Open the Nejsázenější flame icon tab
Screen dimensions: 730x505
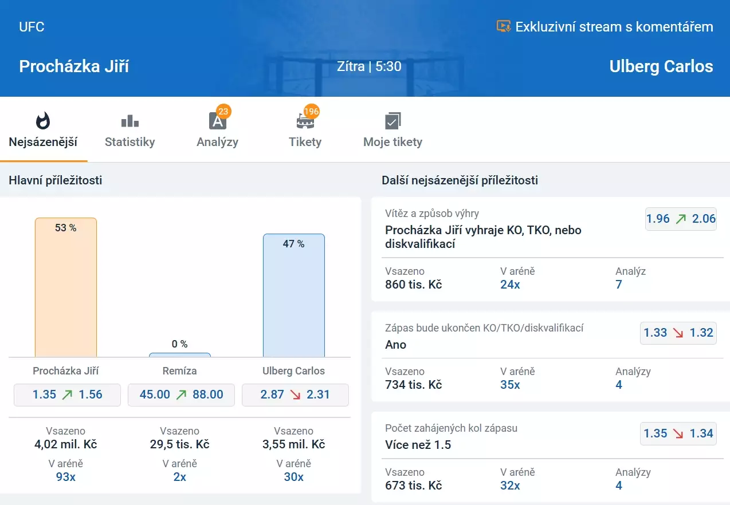[43, 121]
